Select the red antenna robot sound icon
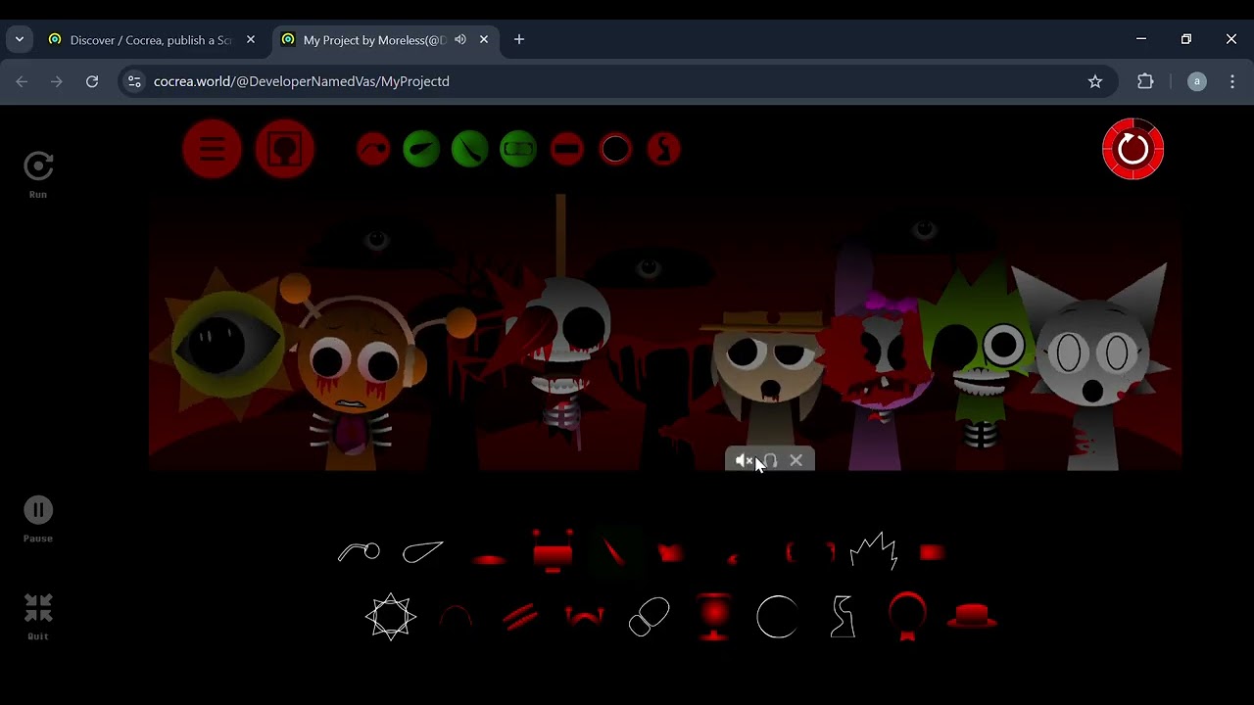Screen dimensions: 1254x705 pyautogui.click(x=553, y=551)
